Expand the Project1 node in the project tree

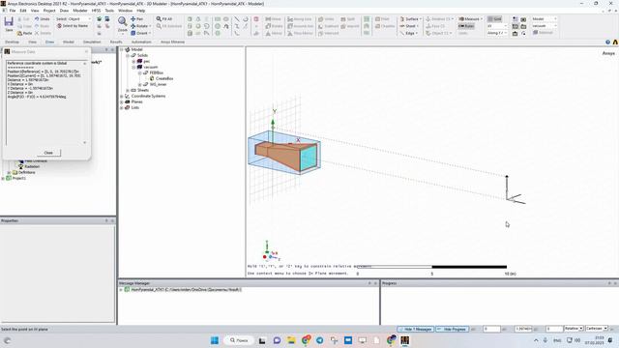pos(3,178)
